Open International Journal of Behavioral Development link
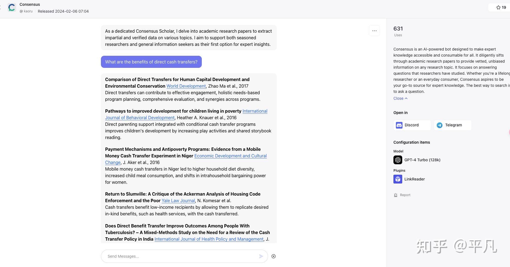The width and height of the screenshot is (510, 267). pyautogui.click(x=140, y=118)
